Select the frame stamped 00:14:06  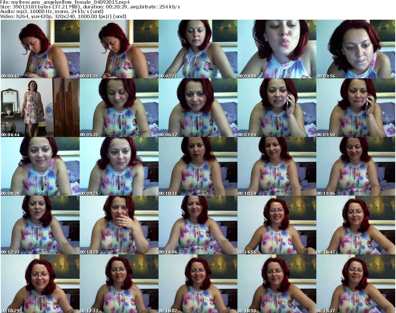pos(198,225)
